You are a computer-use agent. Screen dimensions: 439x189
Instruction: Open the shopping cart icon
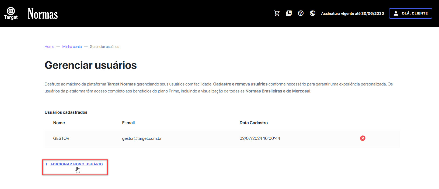click(277, 13)
